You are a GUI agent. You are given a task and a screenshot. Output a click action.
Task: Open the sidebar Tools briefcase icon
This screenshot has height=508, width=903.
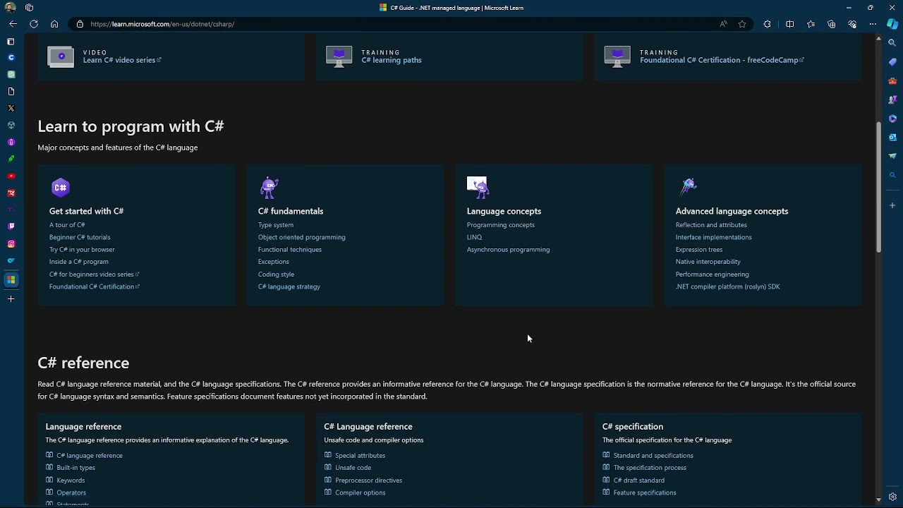point(892,80)
